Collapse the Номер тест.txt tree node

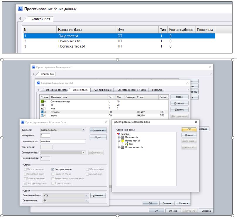tap(119, 141)
